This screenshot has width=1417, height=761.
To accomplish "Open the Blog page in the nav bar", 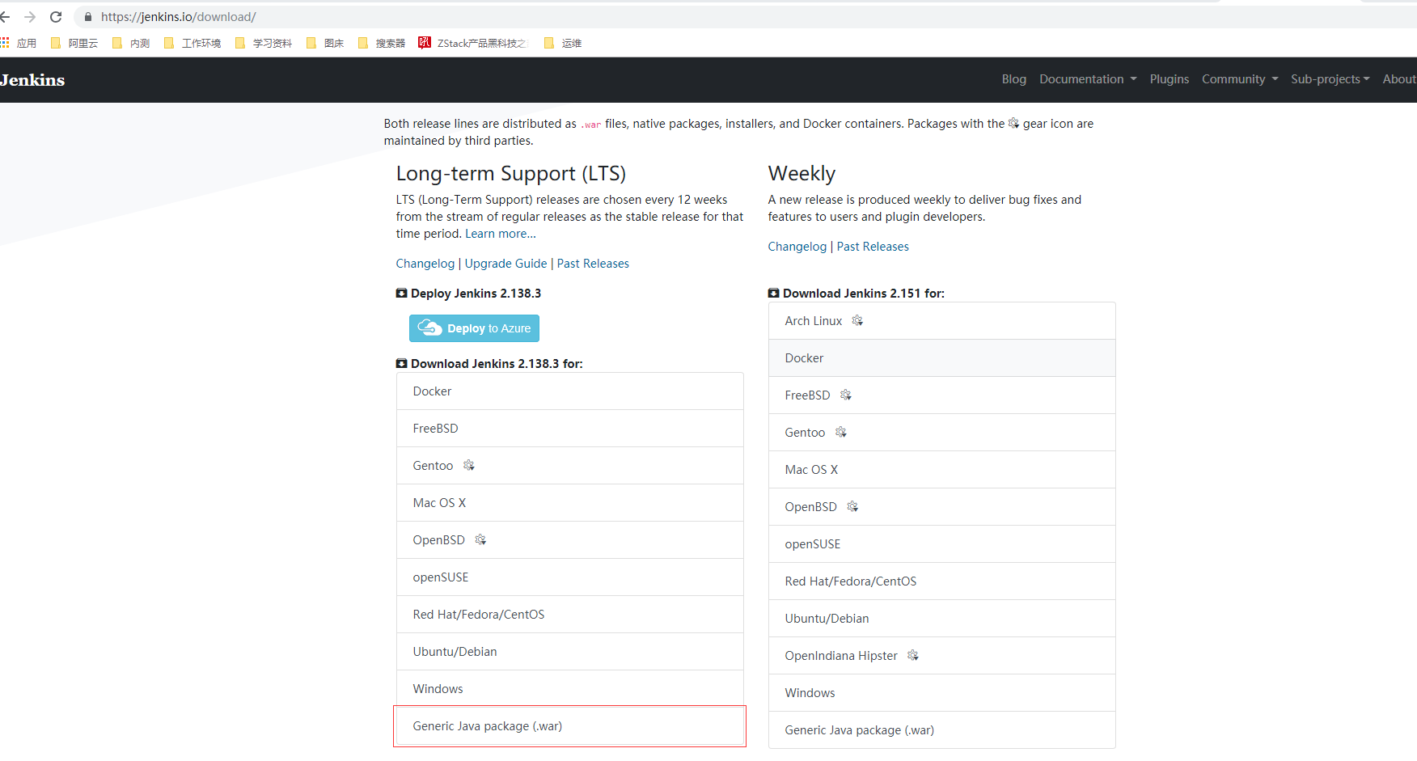I will [x=1013, y=79].
